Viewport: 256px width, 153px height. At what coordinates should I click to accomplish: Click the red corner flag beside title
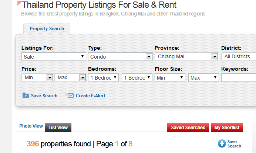[x=20, y=3]
